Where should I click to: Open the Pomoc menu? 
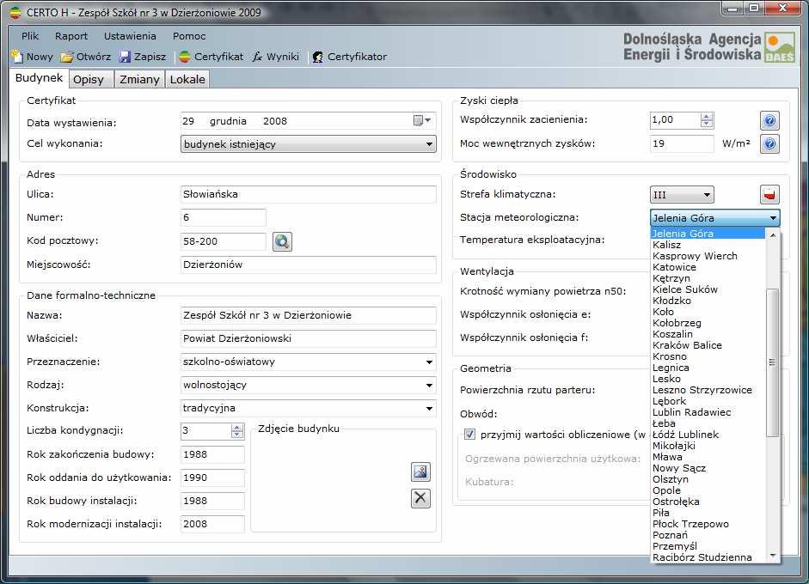pos(189,36)
